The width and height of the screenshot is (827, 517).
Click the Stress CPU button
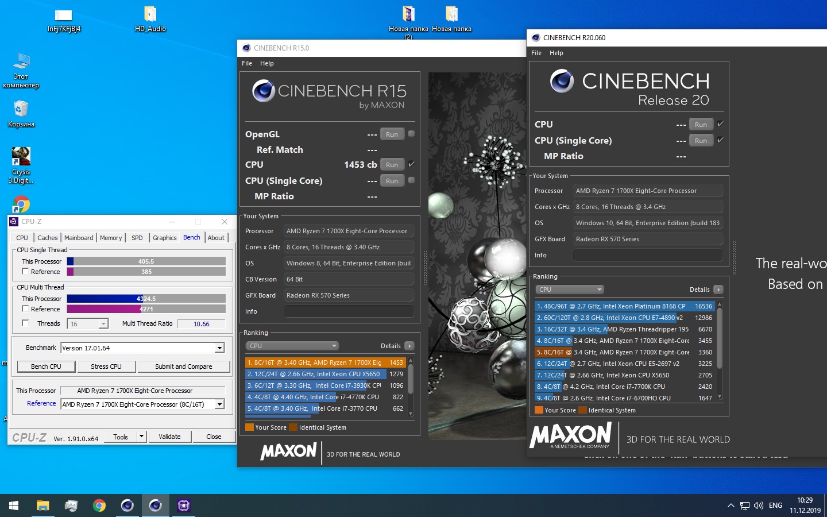[106, 366]
